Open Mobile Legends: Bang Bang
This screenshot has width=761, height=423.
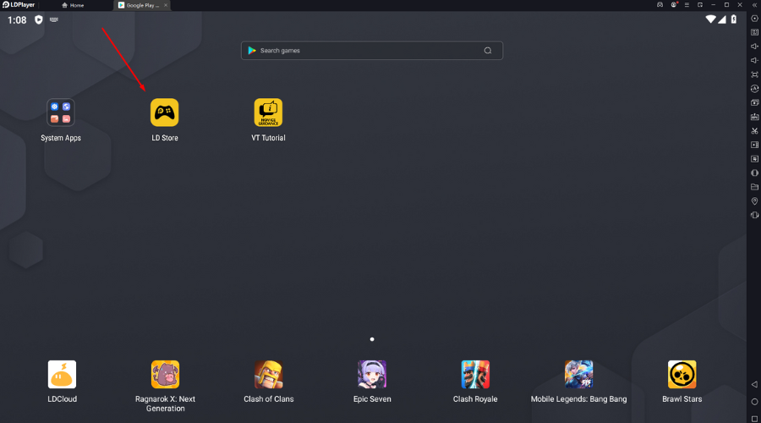point(578,375)
